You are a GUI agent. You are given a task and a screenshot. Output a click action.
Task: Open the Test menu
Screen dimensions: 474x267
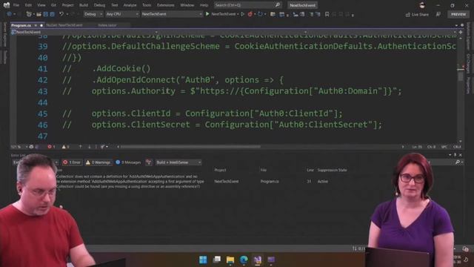click(115, 5)
